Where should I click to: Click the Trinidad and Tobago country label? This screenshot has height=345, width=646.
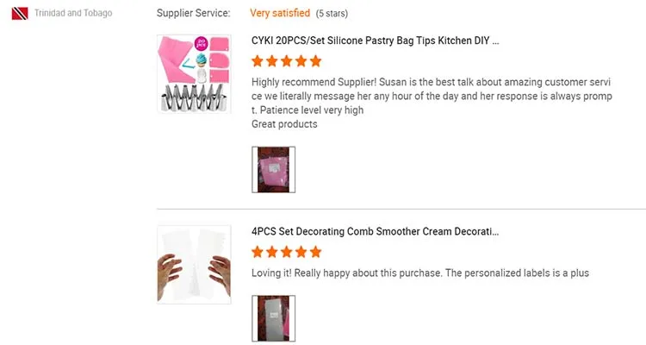point(73,14)
